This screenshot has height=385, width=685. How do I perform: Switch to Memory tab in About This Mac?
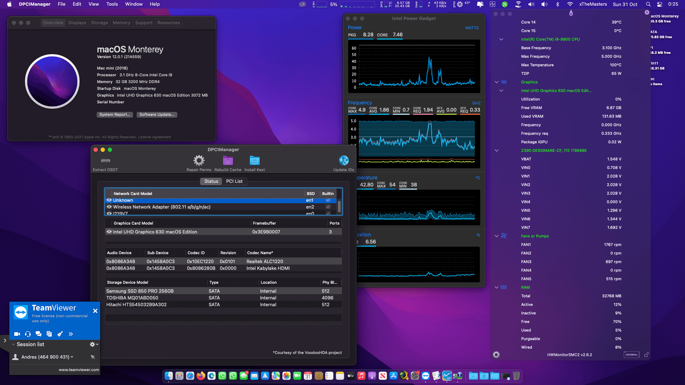tap(122, 22)
